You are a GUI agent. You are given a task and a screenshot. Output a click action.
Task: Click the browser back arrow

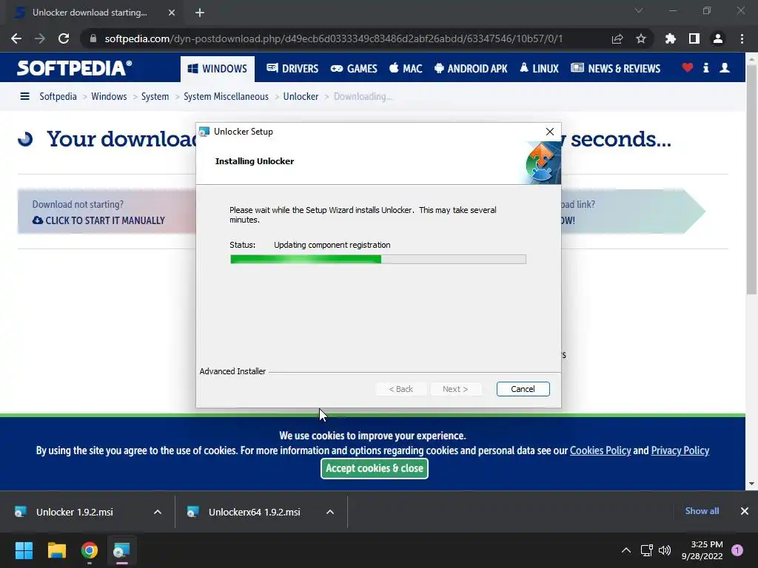point(16,38)
